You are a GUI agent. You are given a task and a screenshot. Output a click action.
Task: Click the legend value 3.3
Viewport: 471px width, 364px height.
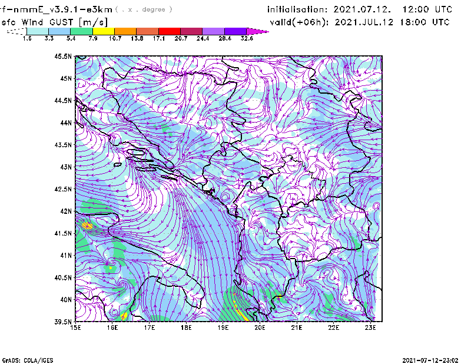[49, 38]
